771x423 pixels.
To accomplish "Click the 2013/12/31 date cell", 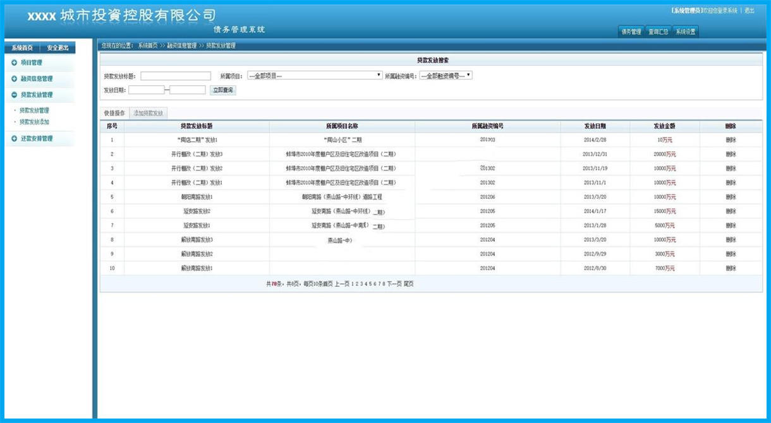I will pyautogui.click(x=595, y=154).
